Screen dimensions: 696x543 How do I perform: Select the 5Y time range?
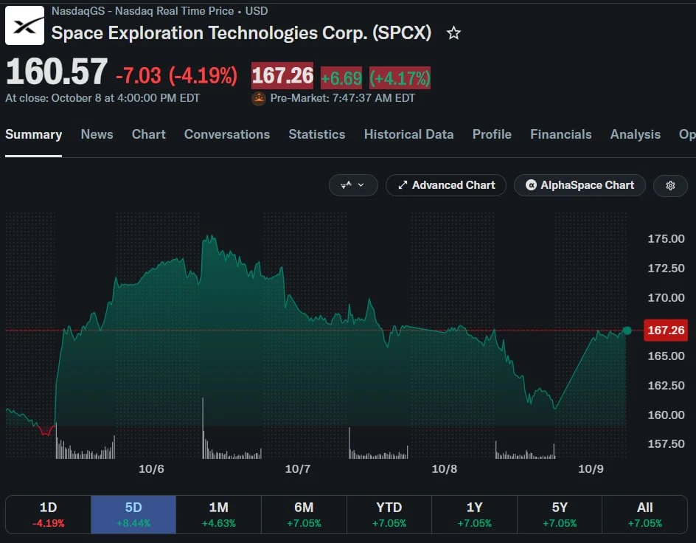[560, 514]
